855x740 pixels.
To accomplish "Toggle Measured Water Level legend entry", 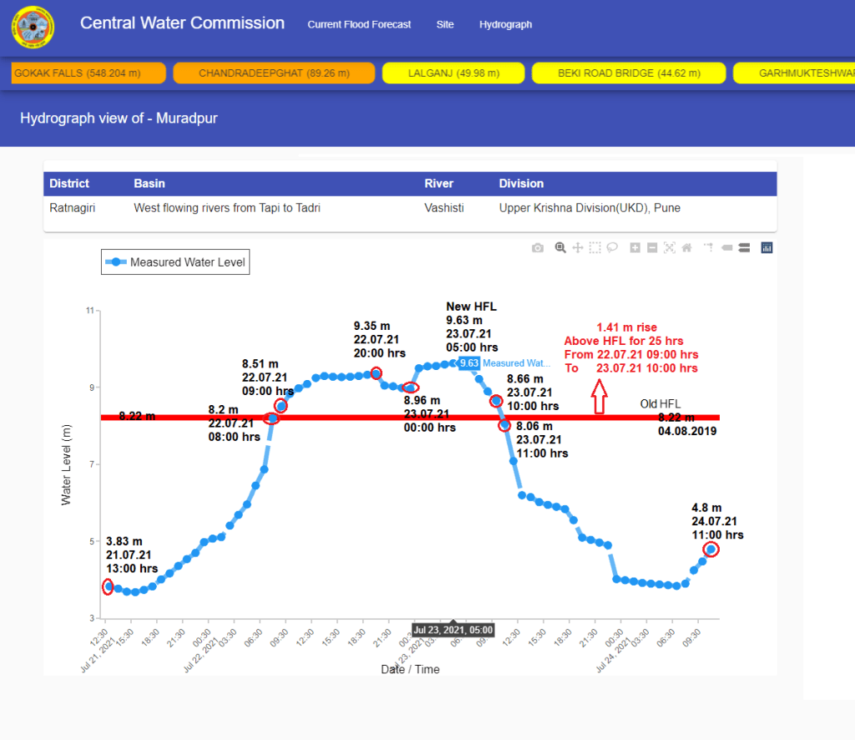I will click(x=175, y=262).
